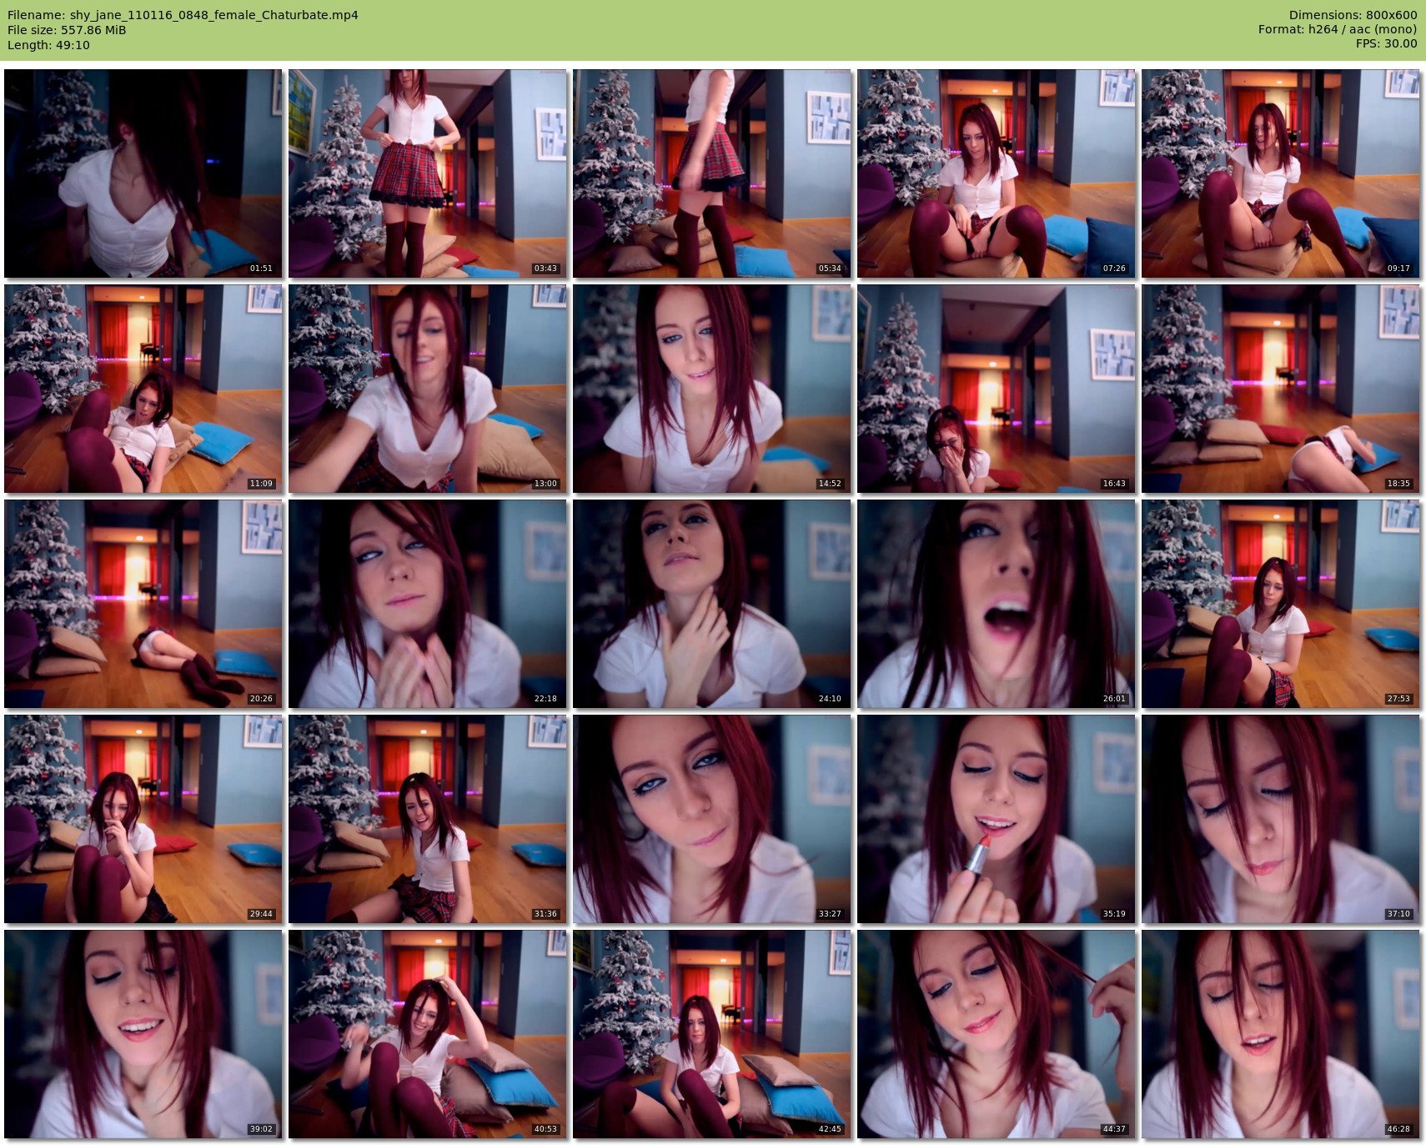
Task: Click the frame at 11:09
Action: click(x=143, y=389)
